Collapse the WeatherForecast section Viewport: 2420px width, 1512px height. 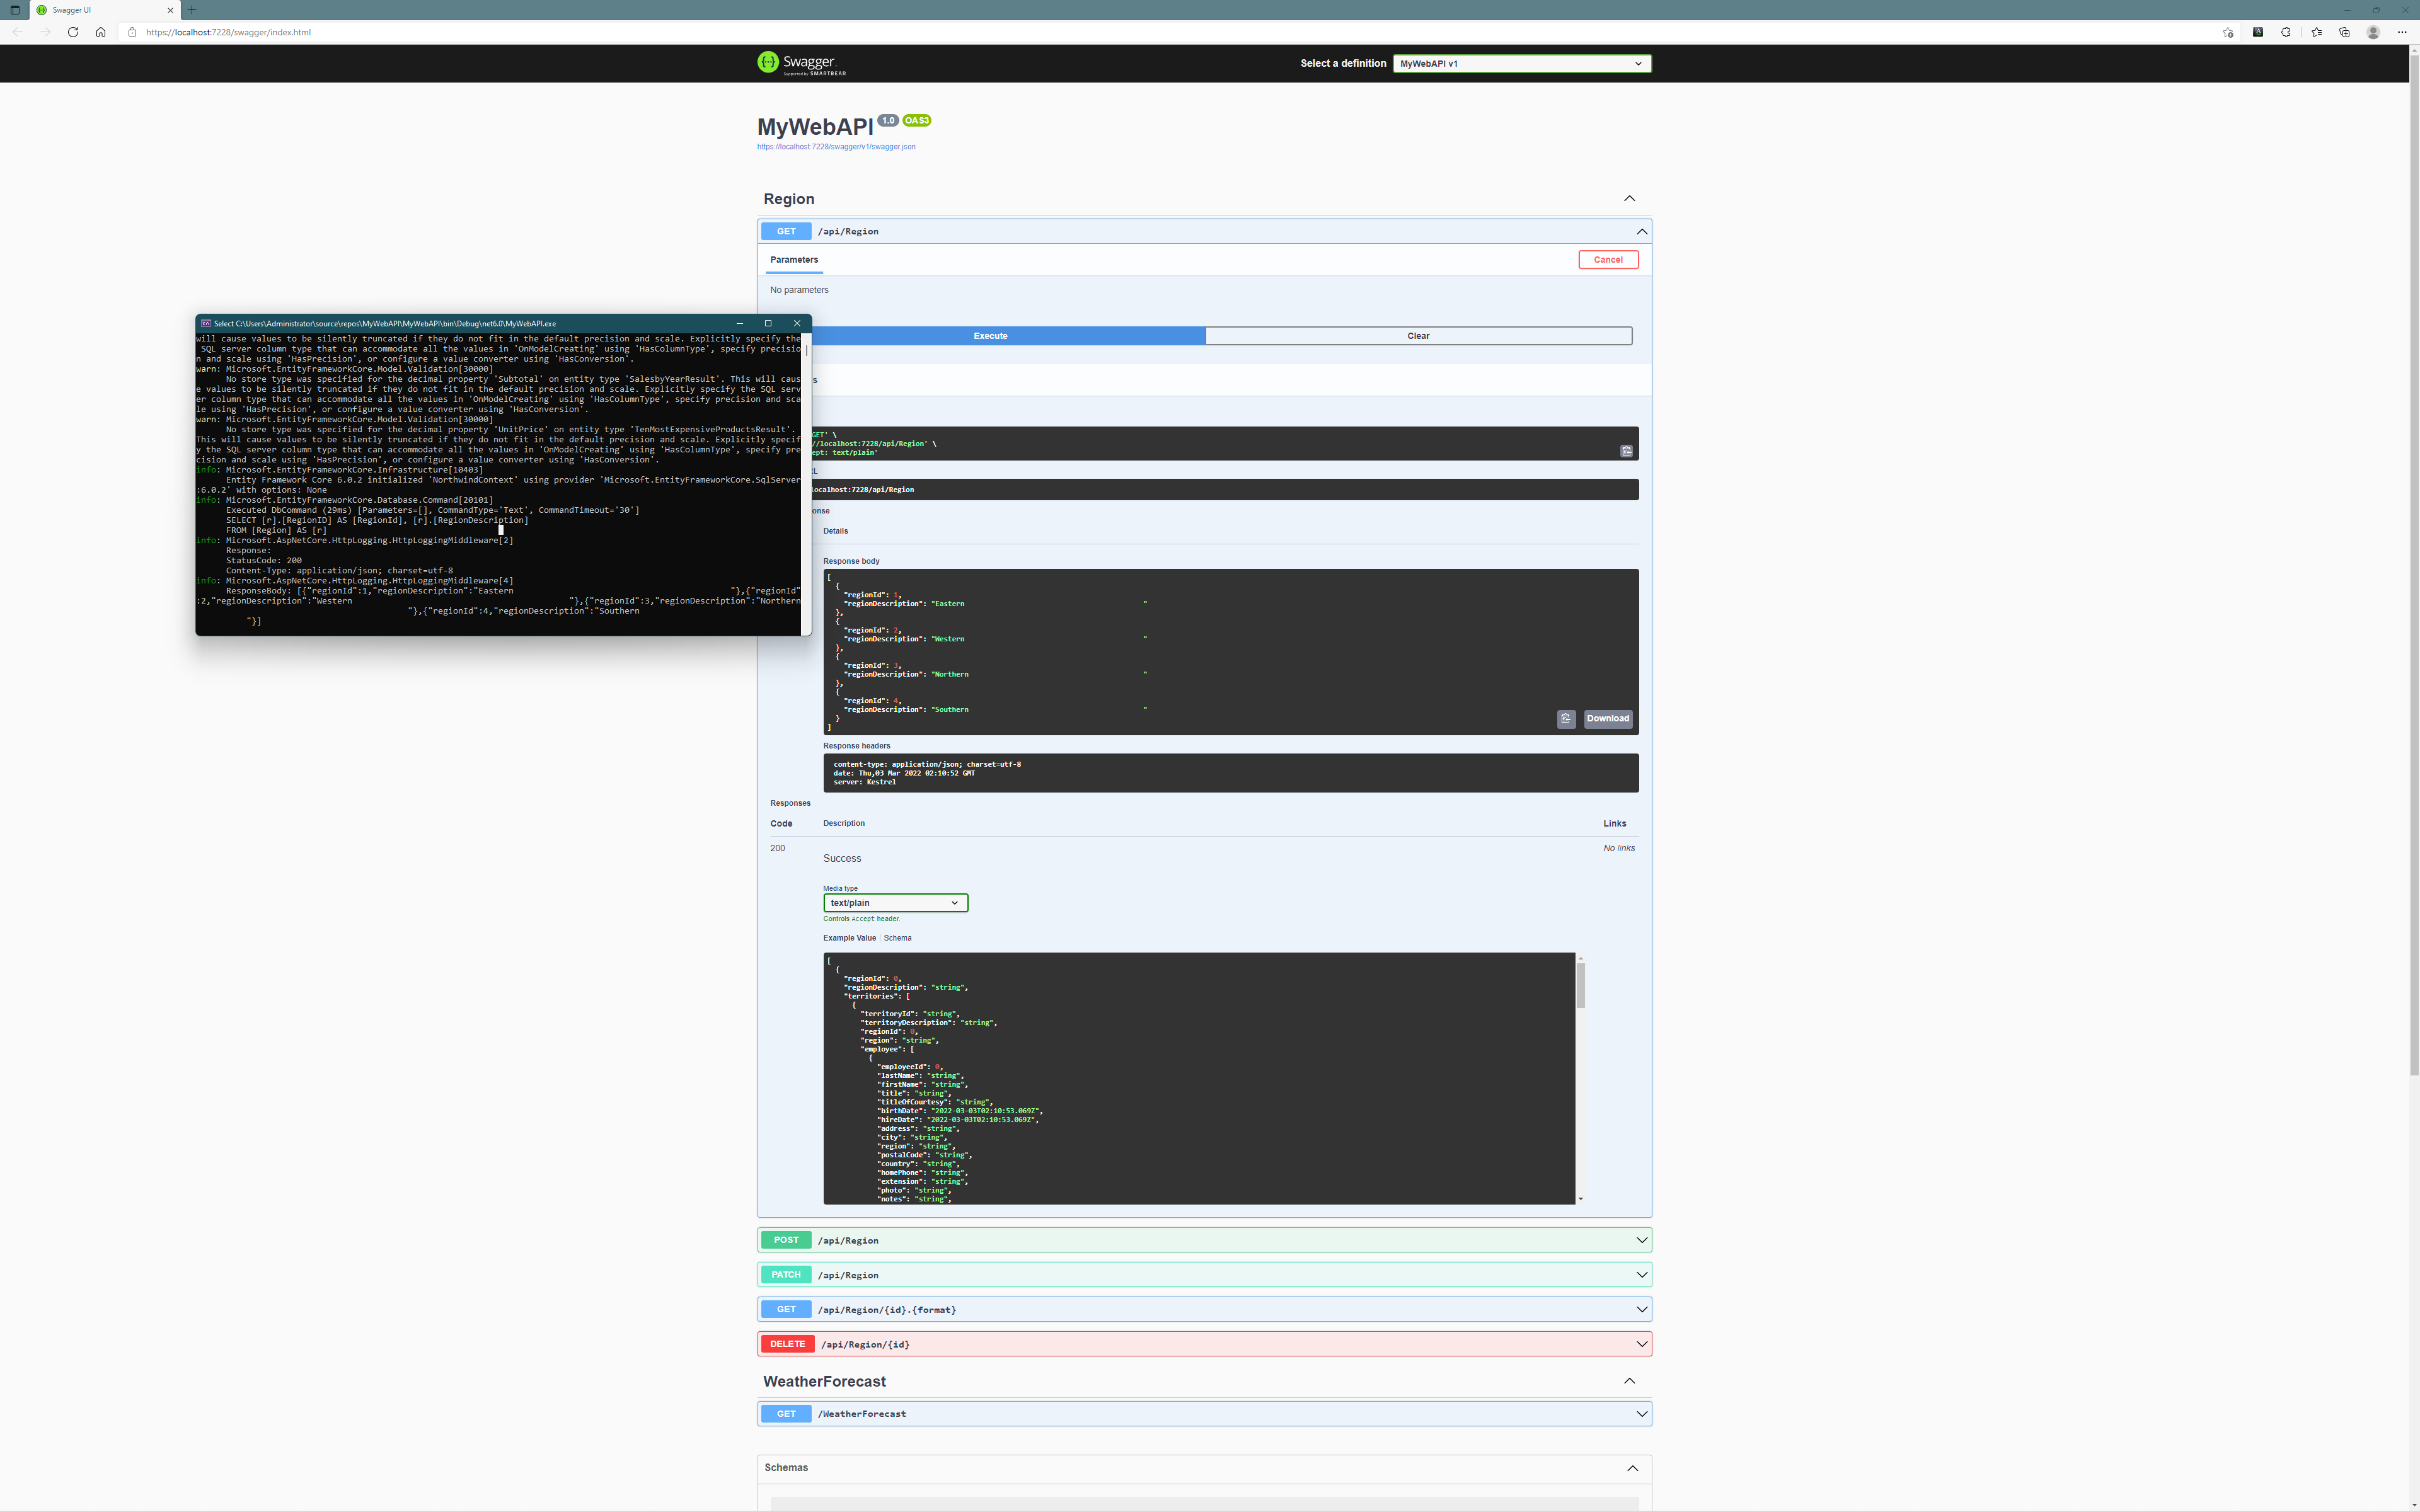1629,1381
